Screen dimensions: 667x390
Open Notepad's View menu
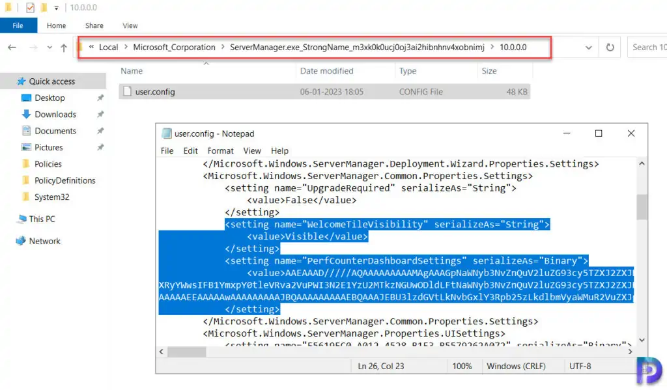coord(252,150)
